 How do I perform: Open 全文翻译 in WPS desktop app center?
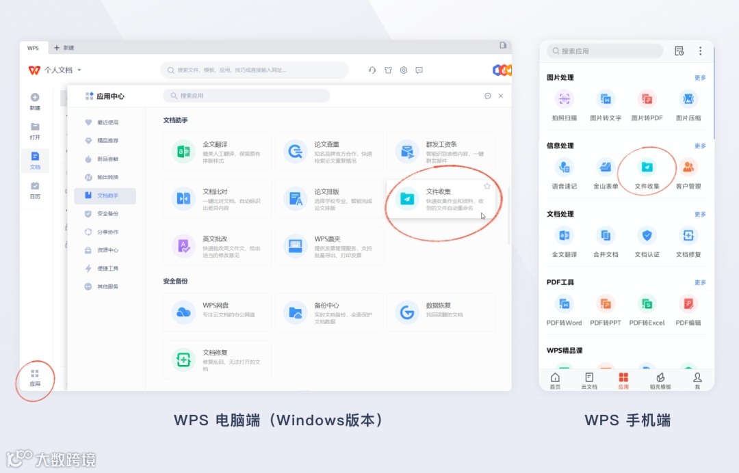(x=218, y=152)
